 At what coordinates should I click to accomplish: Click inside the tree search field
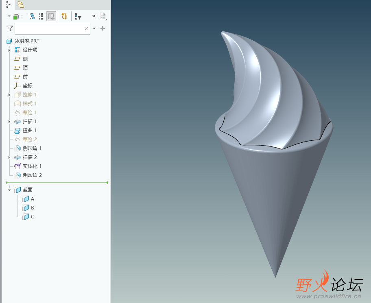(x=49, y=28)
